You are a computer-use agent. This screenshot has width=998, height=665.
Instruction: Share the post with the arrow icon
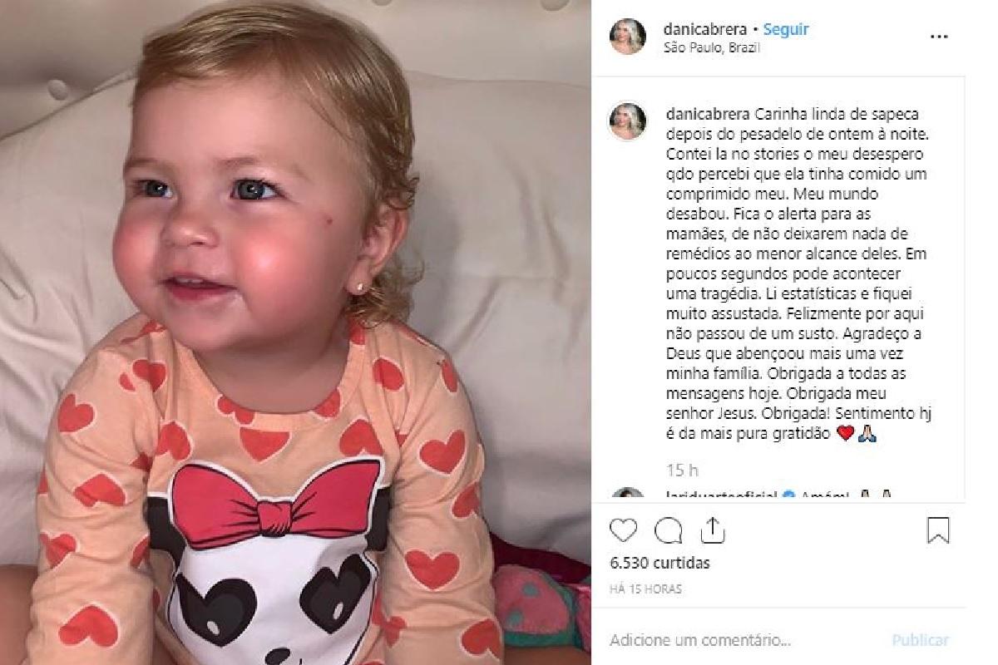click(x=713, y=530)
